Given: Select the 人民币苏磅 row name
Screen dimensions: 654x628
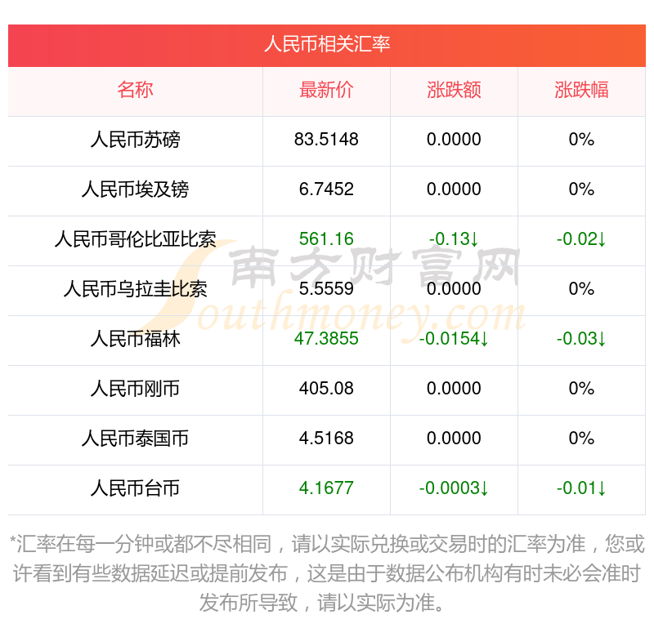Looking at the screenshot, I should [x=135, y=140].
